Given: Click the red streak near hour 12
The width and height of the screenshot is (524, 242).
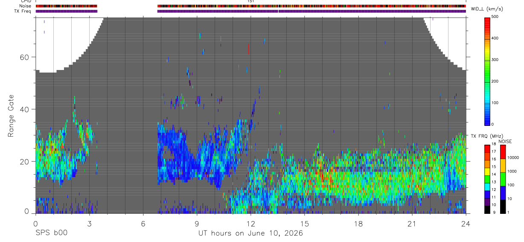Looking at the screenshot, I should [x=248, y=49].
